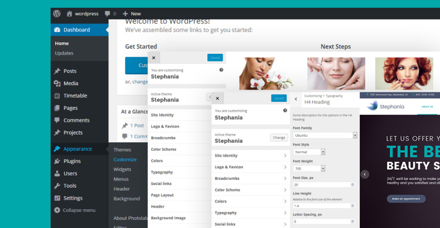Screen dimensions: 440x228
Task: Click the facial treatment thumbnail
Action: (x=336, y=74)
